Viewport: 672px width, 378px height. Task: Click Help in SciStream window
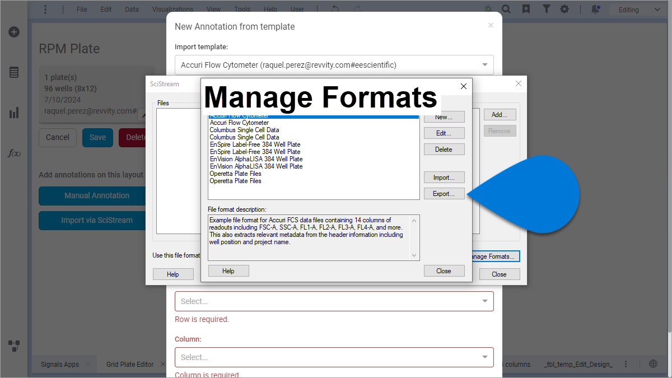(173, 274)
